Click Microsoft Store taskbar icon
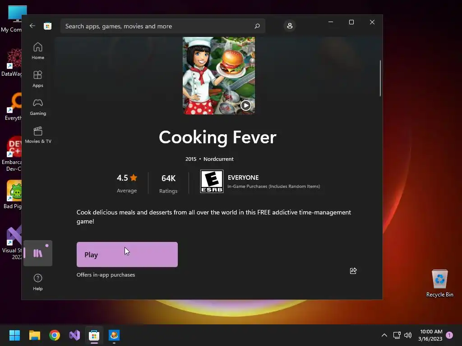The height and width of the screenshot is (346, 462). pos(94,335)
